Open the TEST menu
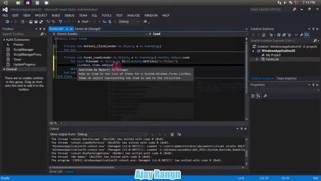The image size is (321, 181). pos(119,16)
